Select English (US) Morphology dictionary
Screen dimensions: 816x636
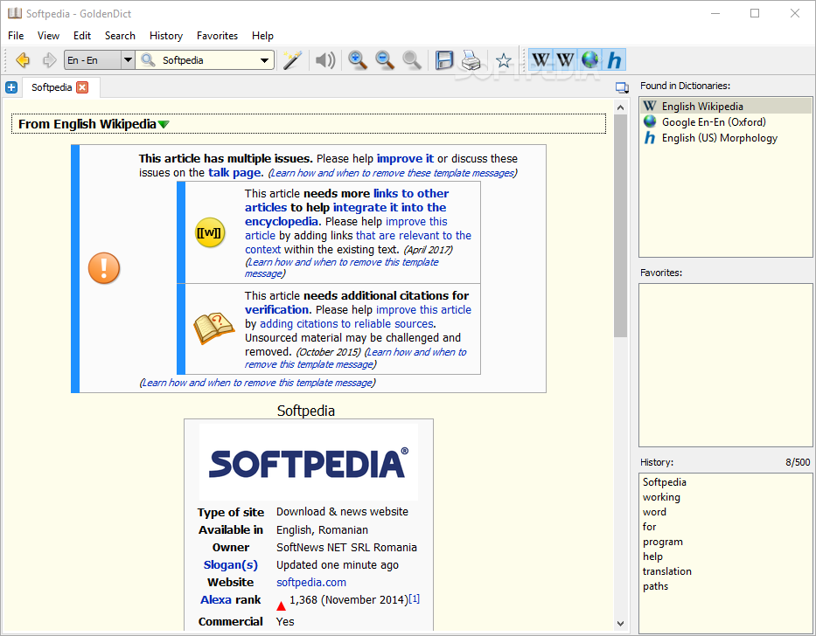pyautogui.click(x=725, y=137)
